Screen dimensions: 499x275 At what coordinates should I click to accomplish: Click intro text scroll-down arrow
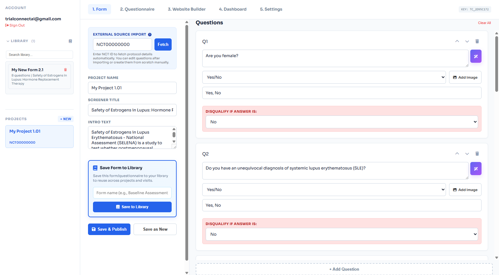pyautogui.click(x=174, y=141)
